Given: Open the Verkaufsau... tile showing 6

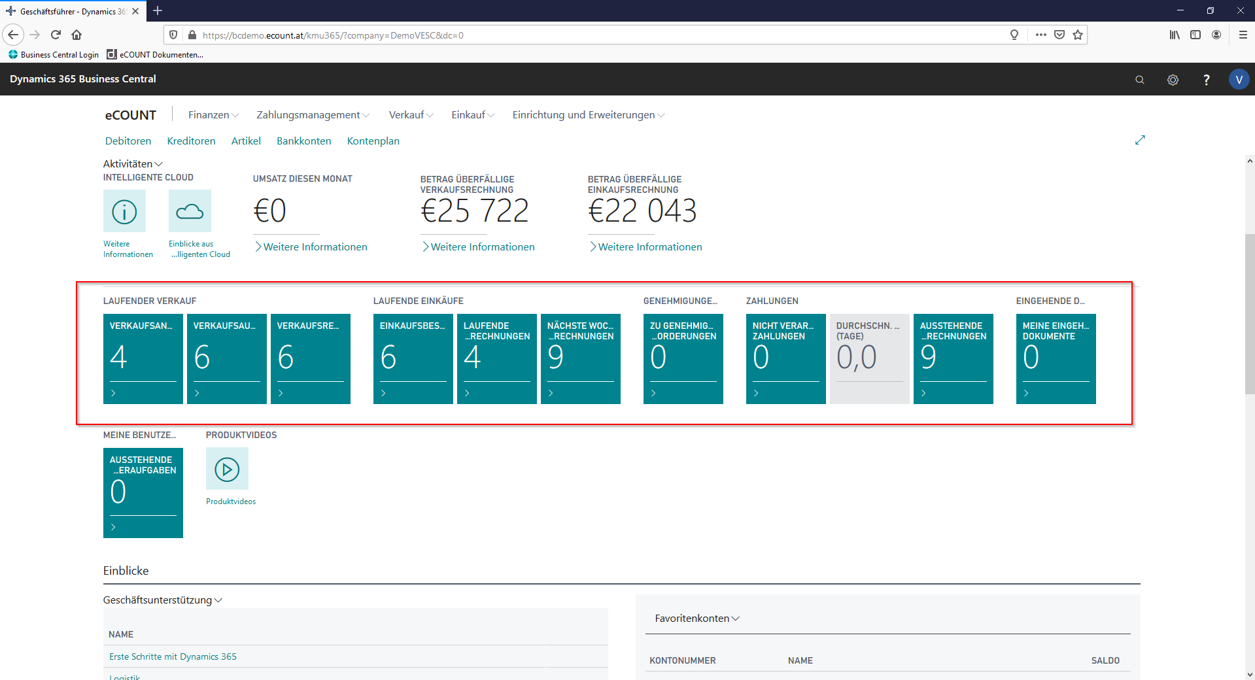Looking at the screenshot, I should pyautogui.click(x=227, y=359).
